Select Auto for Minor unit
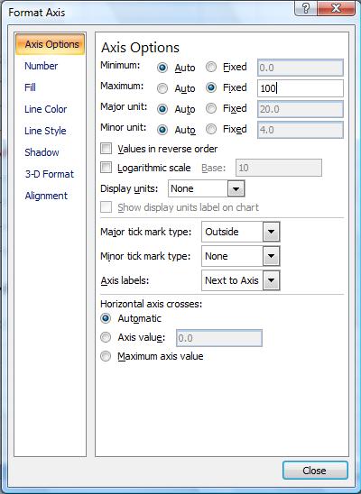The width and height of the screenshot is (361, 494). 162,130
